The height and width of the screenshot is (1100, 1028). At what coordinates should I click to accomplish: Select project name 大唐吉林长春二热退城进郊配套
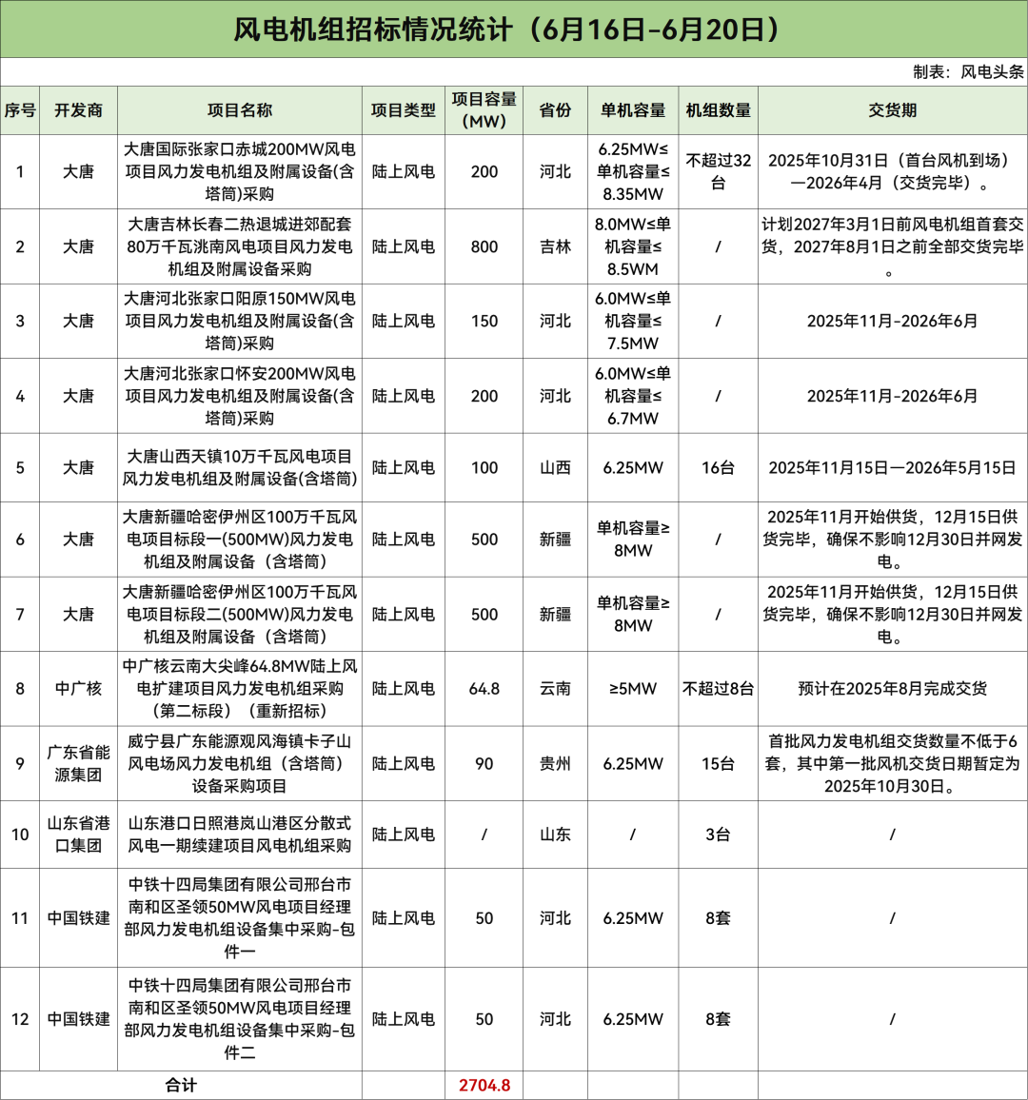[x=239, y=247]
